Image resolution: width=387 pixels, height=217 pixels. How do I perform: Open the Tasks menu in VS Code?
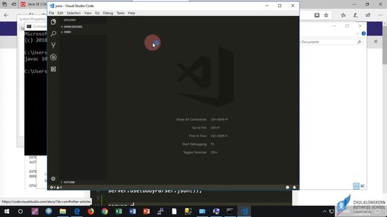click(x=120, y=13)
